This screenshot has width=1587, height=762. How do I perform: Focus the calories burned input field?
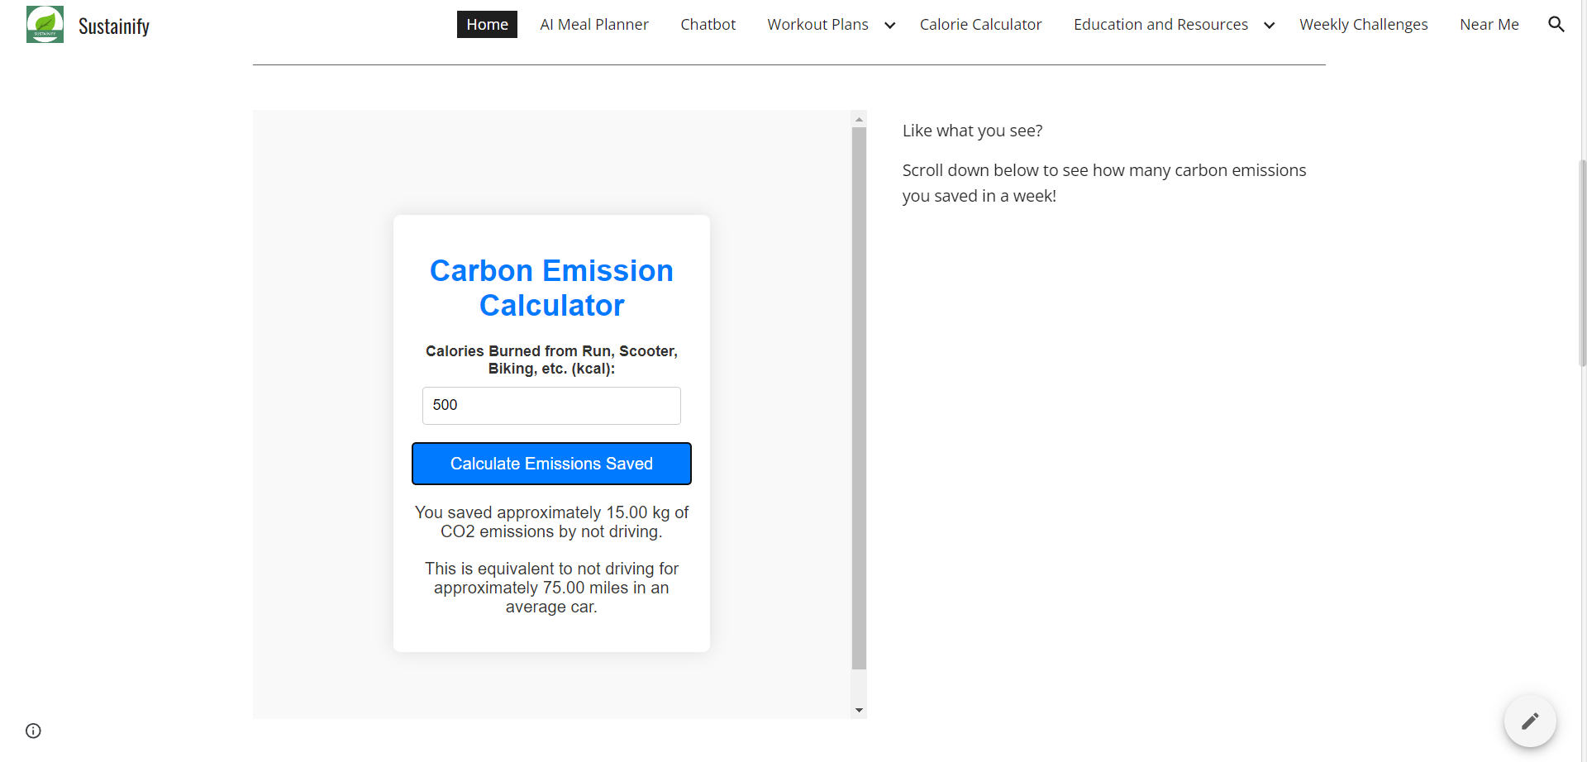pos(551,406)
